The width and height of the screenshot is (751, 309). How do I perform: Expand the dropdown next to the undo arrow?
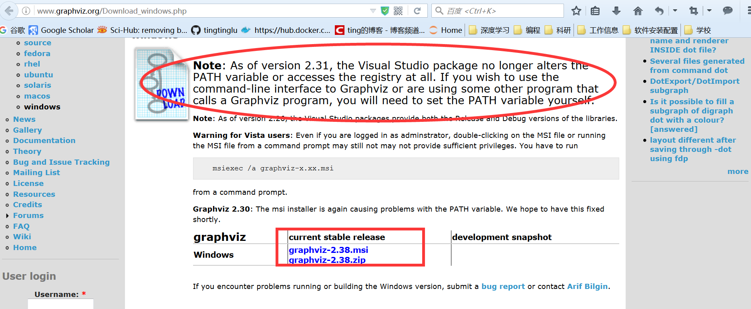pos(675,11)
